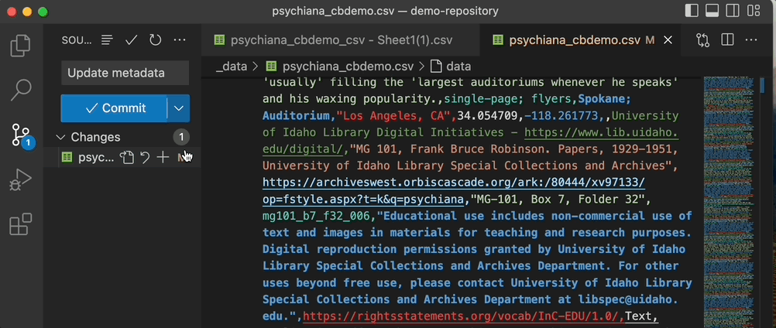Open the Source Control view icon

click(21, 135)
